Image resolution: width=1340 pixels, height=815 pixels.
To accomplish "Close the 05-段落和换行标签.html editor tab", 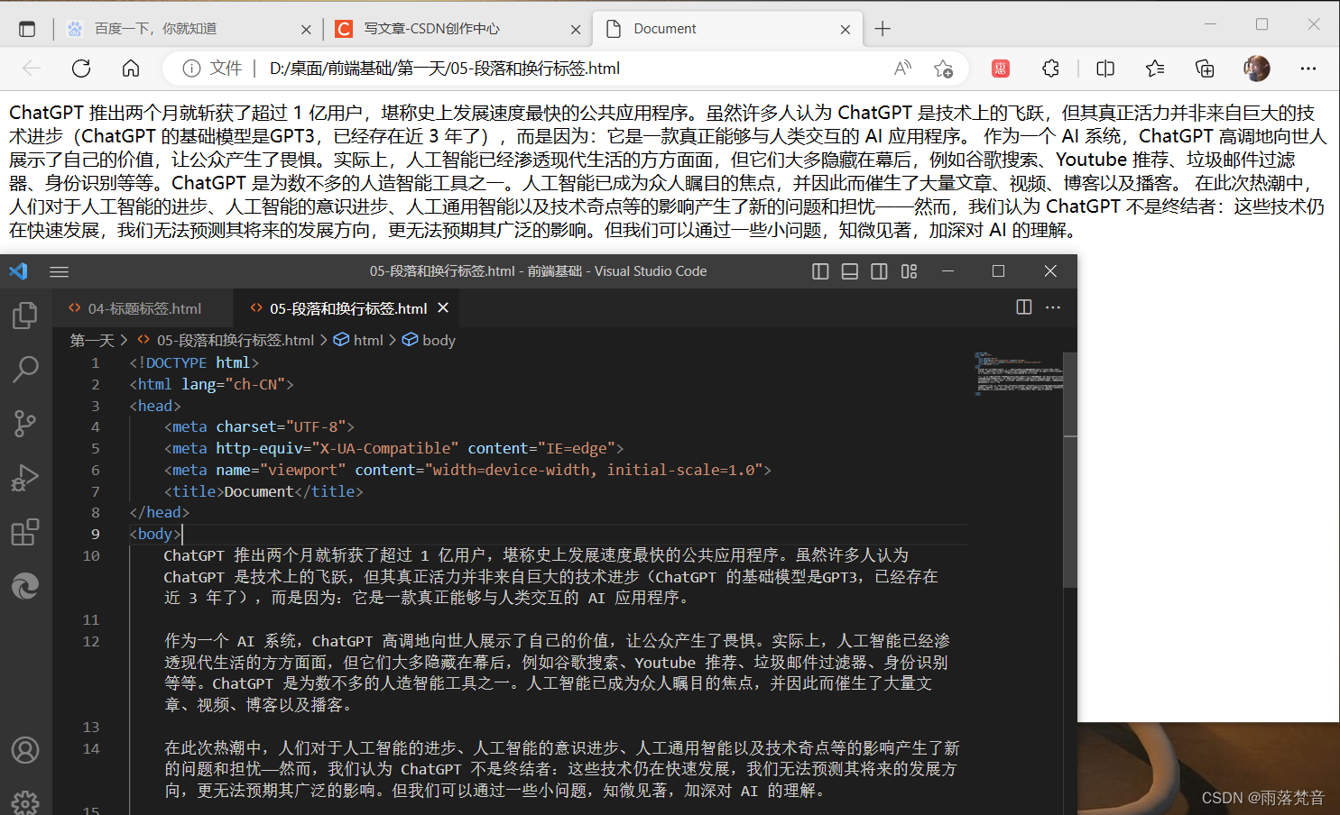I will [x=443, y=307].
